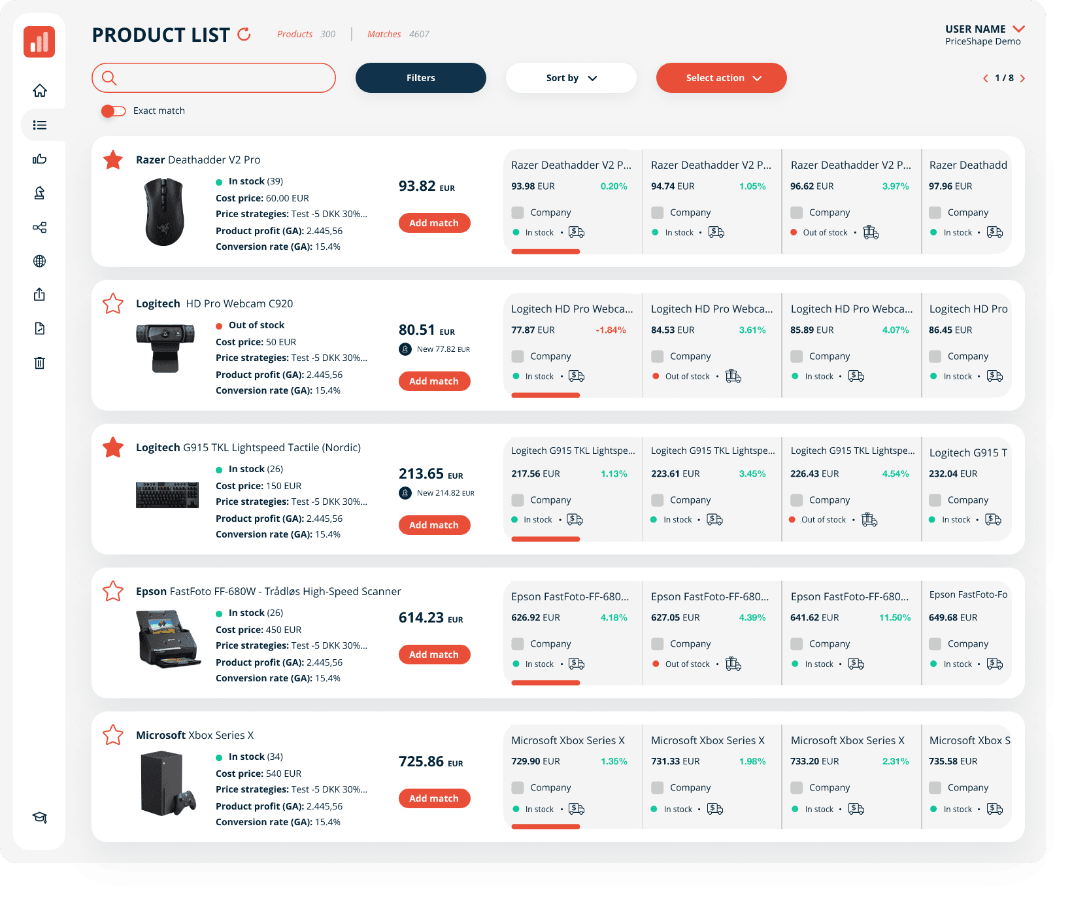Open the Sort by dropdown
The width and height of the screenshot is (1072, 905).
coord(571,78)
